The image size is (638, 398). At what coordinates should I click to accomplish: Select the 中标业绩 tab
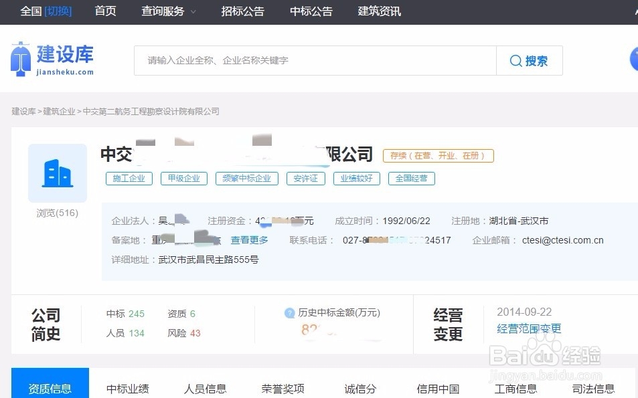click(128, 389)
